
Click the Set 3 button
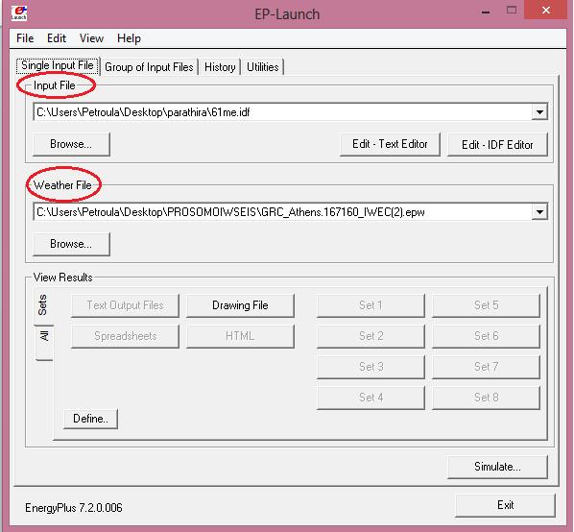click(x=371, y=367)
